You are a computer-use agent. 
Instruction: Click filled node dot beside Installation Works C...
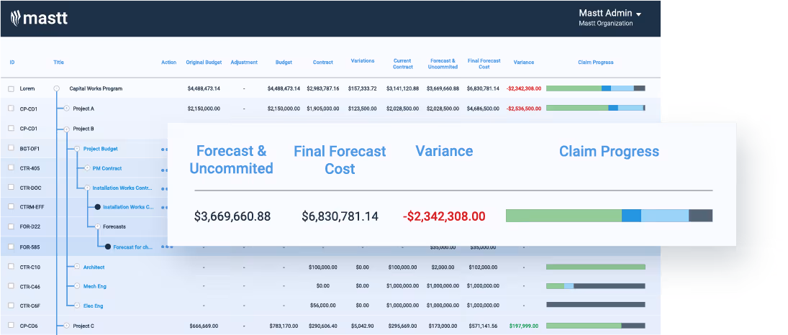(98, 207)
